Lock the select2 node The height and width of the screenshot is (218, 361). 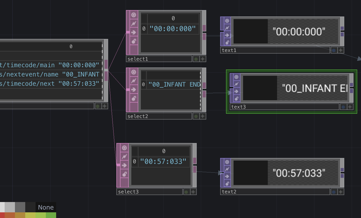pos(134,98)
